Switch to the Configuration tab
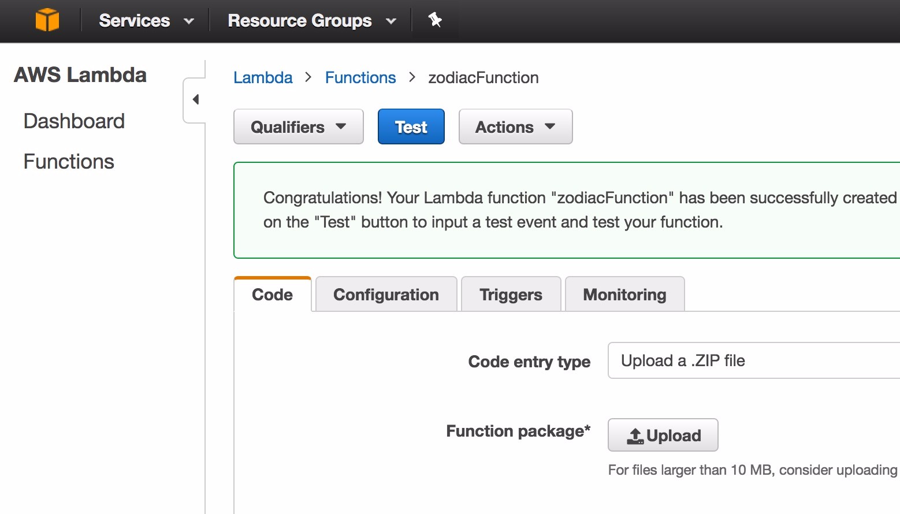Image resolution: width=900 pixels, height=514 pixels. point(386,295)
